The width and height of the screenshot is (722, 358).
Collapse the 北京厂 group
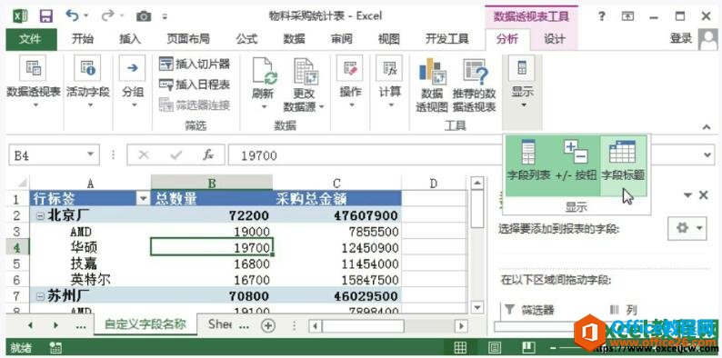pos(41,215)
